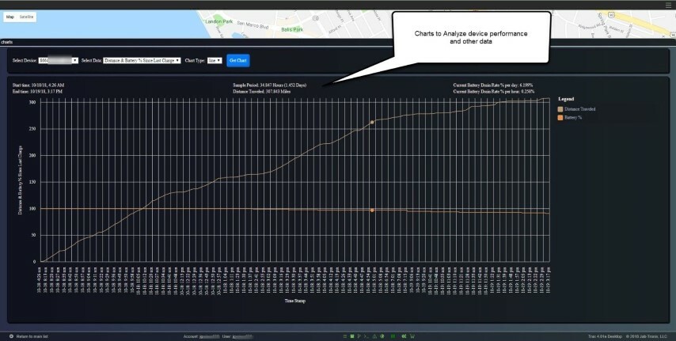Click the End time text

[37, 92]
